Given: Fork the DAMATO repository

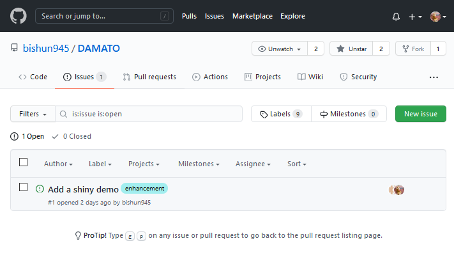Looking at the screenshot, I should click(413, 49).
